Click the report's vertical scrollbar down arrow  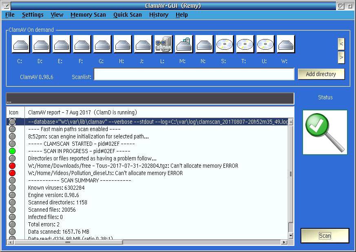click(291, 235)
